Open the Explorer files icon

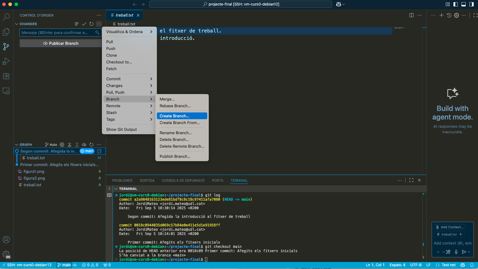[x=6, y=32]
